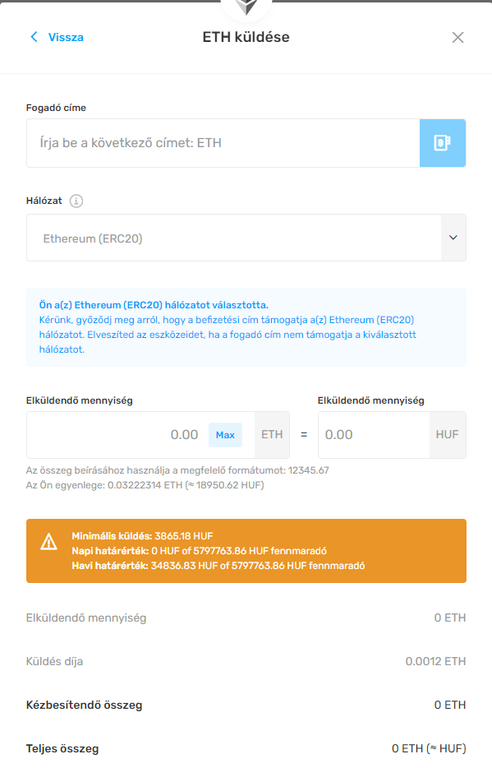Open the address book wallet icon
Screen dimensions: 492x768
click(x=442, y=143)
